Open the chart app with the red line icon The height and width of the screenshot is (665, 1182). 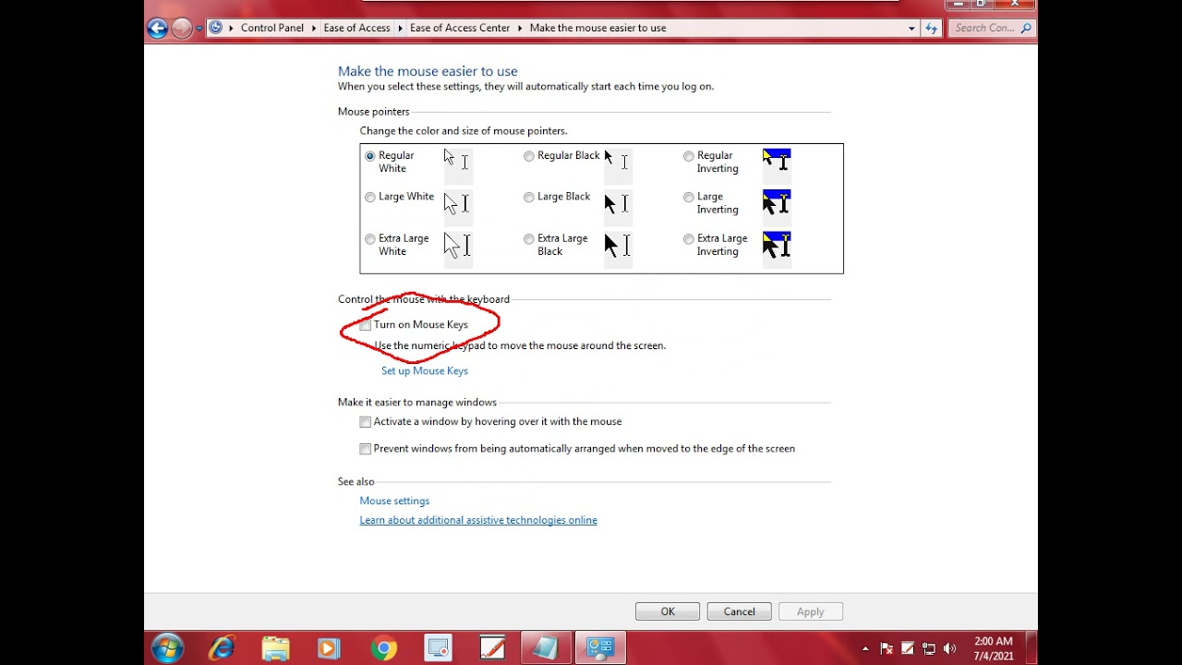tap(492, 648)
